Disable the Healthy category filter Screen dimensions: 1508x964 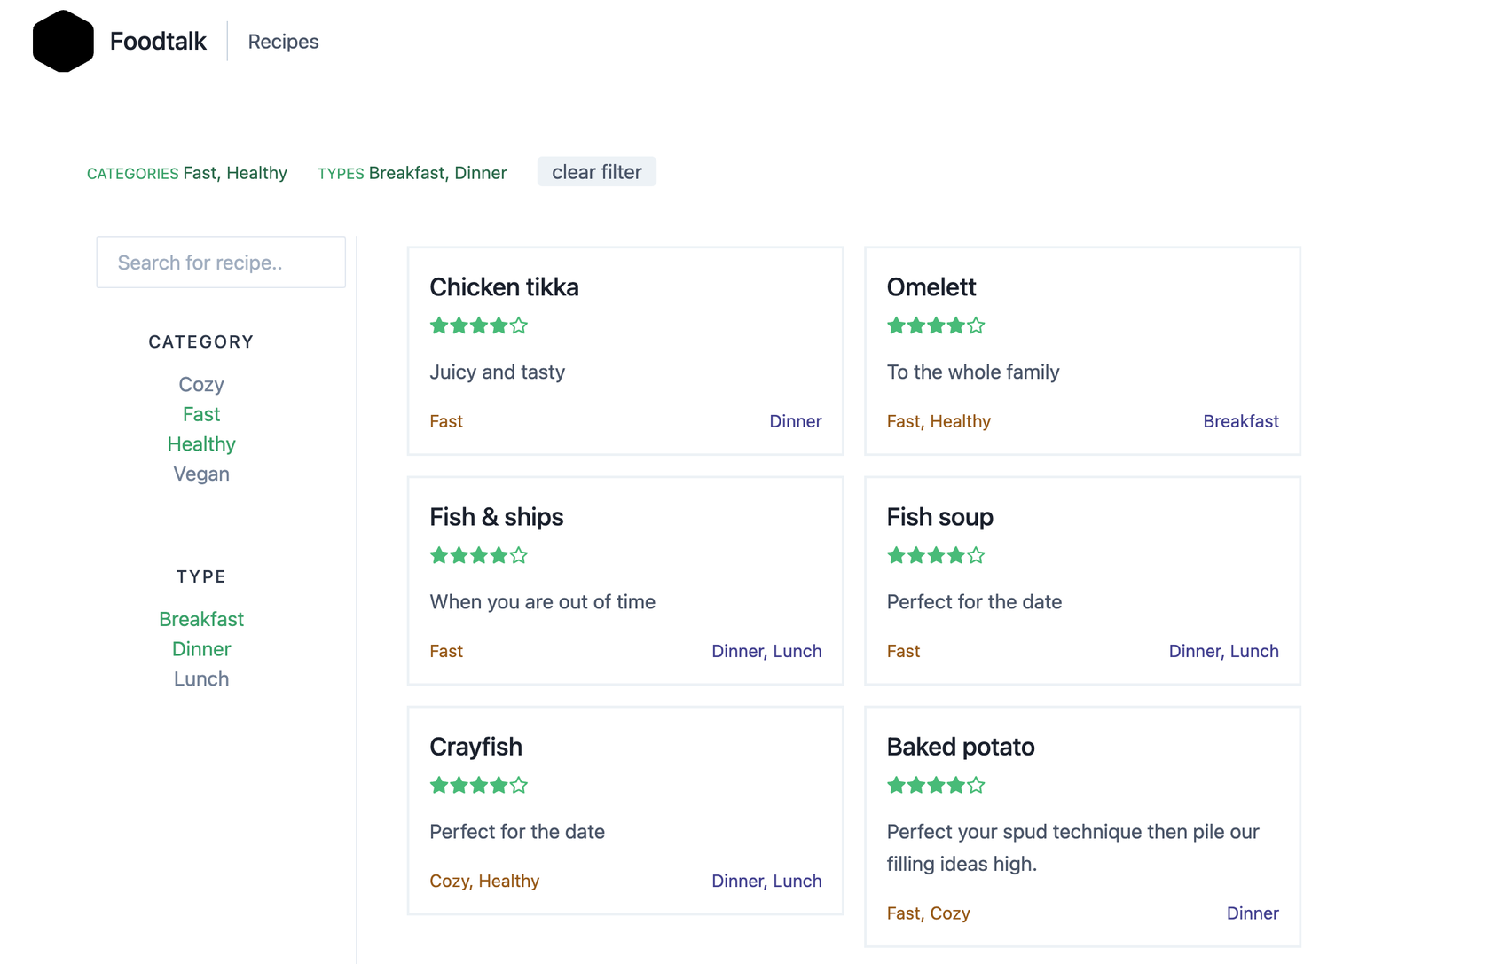(x=201, y=444)
